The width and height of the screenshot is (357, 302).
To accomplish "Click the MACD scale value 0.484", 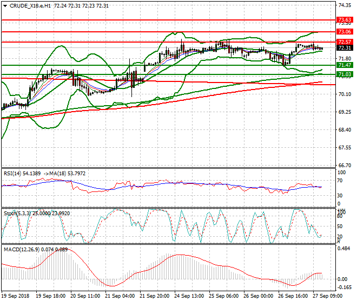I will point(344,249).
